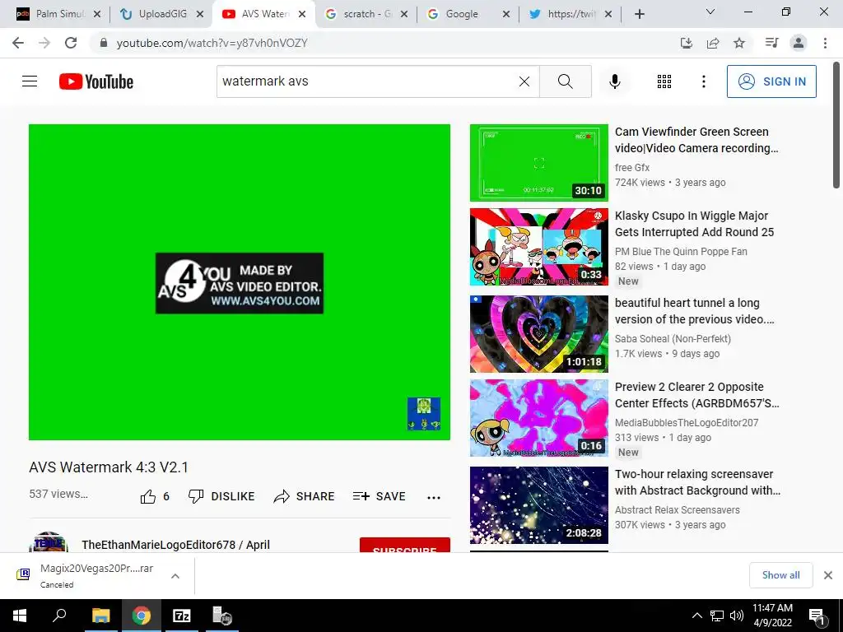Open Windows taskbar search
Image resolution: width=843 pixels, height=632 pixels.
59,616
